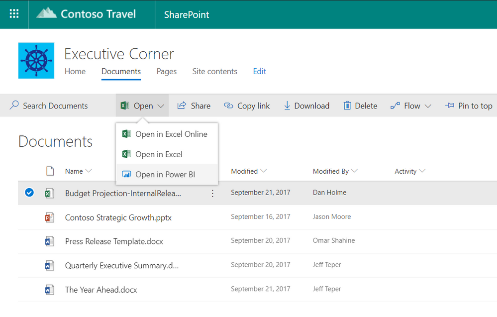This screenshot has height=317, width=497.
Task: Switch to the Pages tab
Action: click(166, 72)
